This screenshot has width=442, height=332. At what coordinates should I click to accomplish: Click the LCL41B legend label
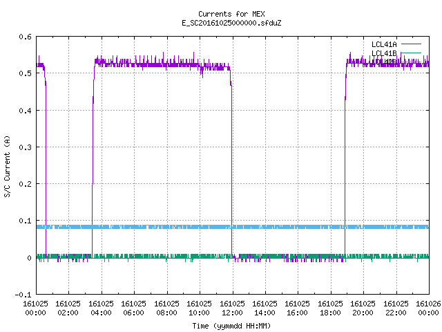coord(384,53)
